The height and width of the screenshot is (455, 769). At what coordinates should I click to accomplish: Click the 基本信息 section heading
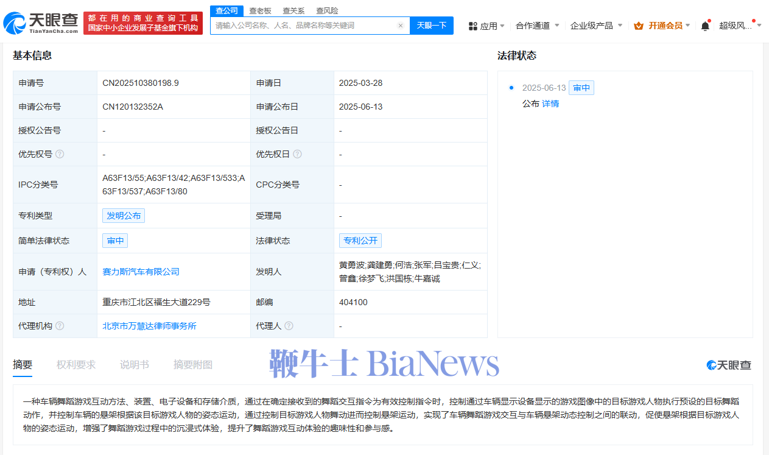(x=32, y=55)
